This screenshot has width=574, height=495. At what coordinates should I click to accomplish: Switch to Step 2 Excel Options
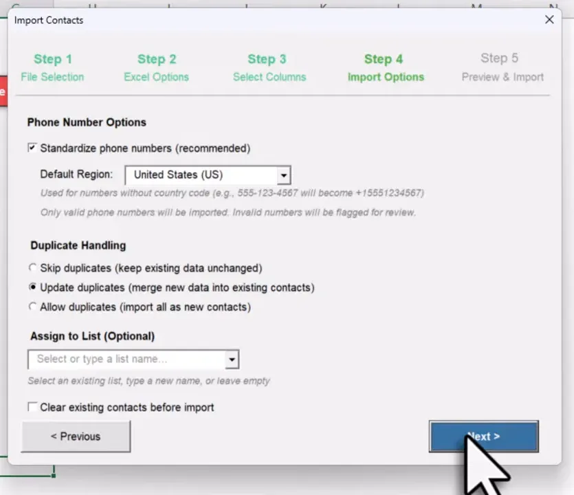[x=156, y=67]
